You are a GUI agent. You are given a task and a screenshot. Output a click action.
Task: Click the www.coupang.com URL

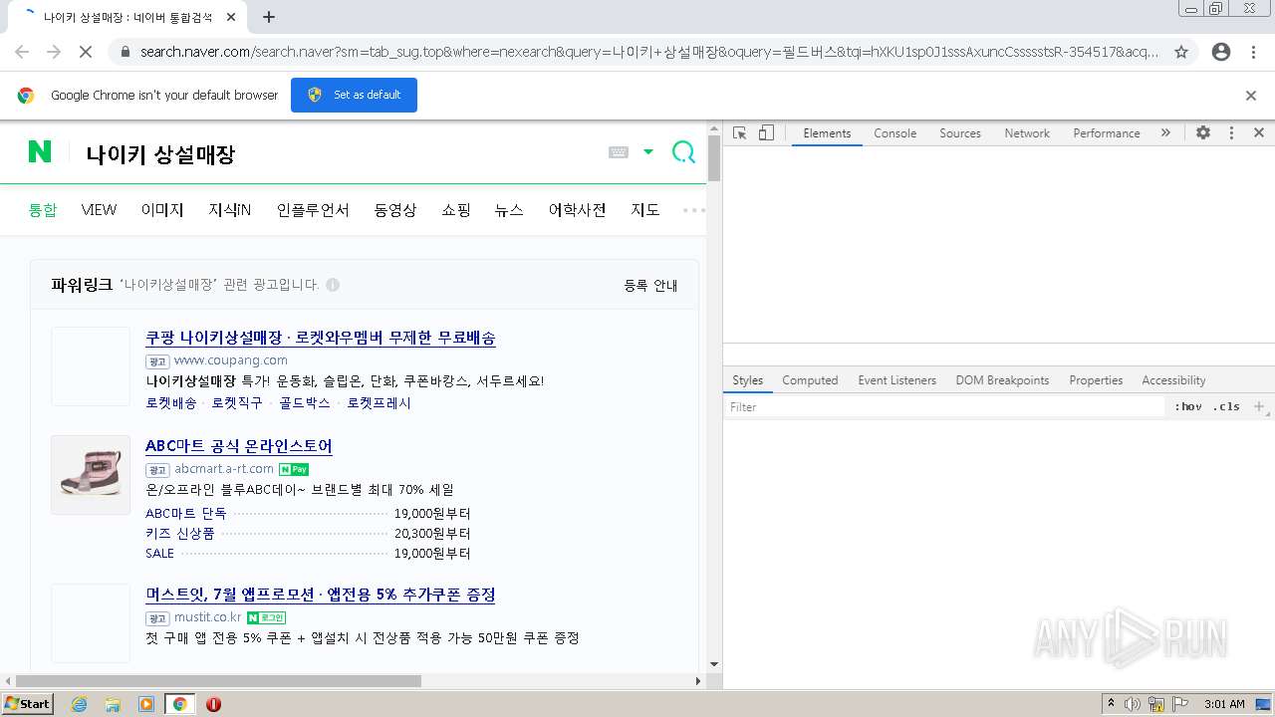[x=231, y=360]
